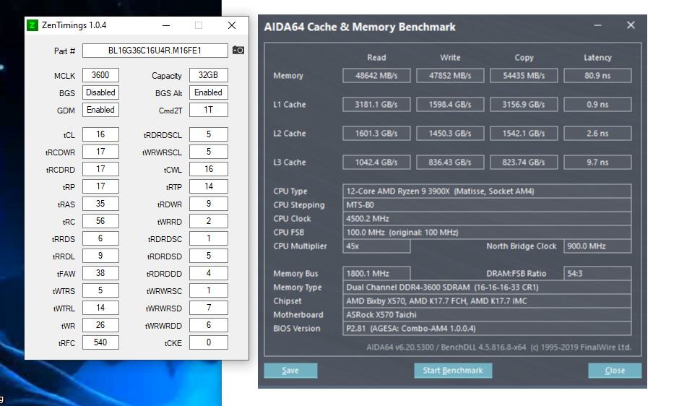679x406 pixels.
Task: Click the tRRDL value 9
Action: (100, 256)
